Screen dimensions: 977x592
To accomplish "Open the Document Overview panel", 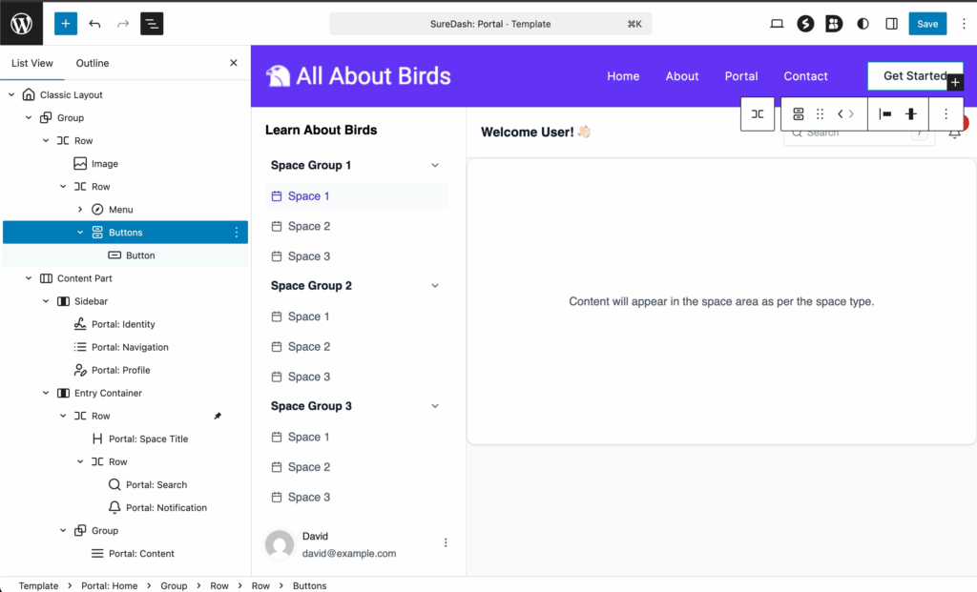I will 152,23.
